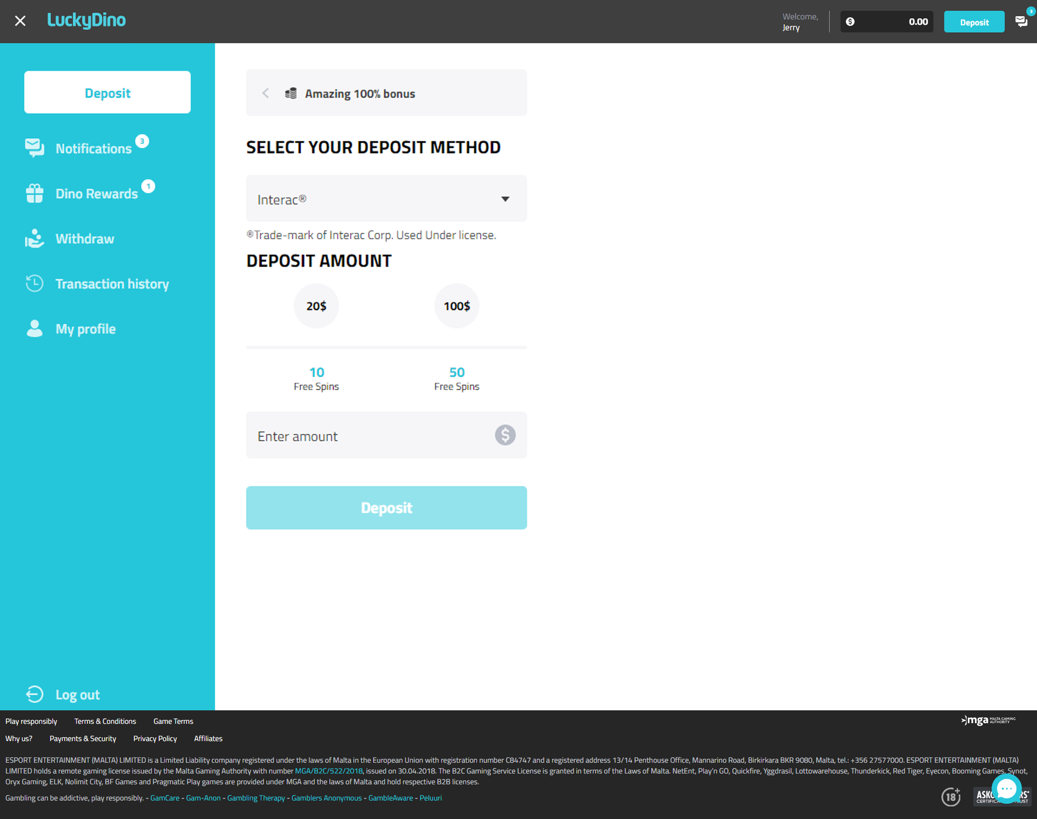
Task: Choose the 100$ deposit amount
Action: point(457,306)
